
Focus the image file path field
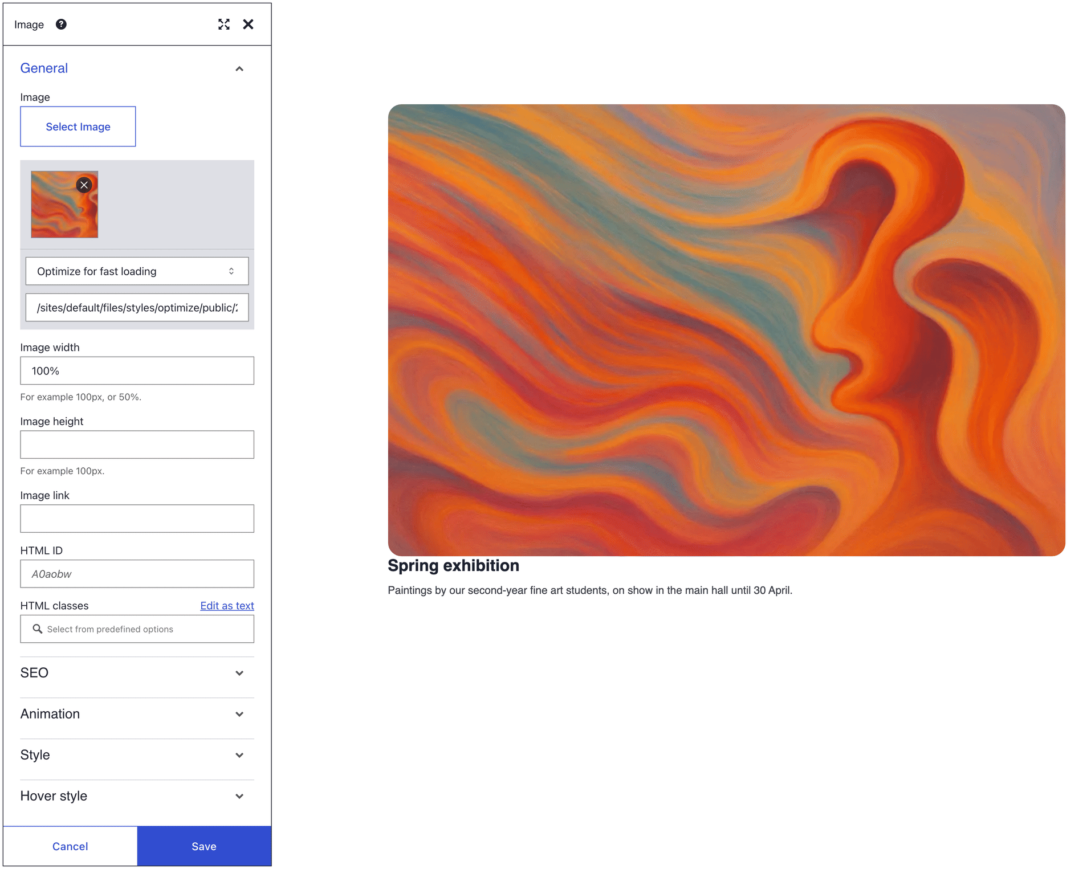[137, 308]
